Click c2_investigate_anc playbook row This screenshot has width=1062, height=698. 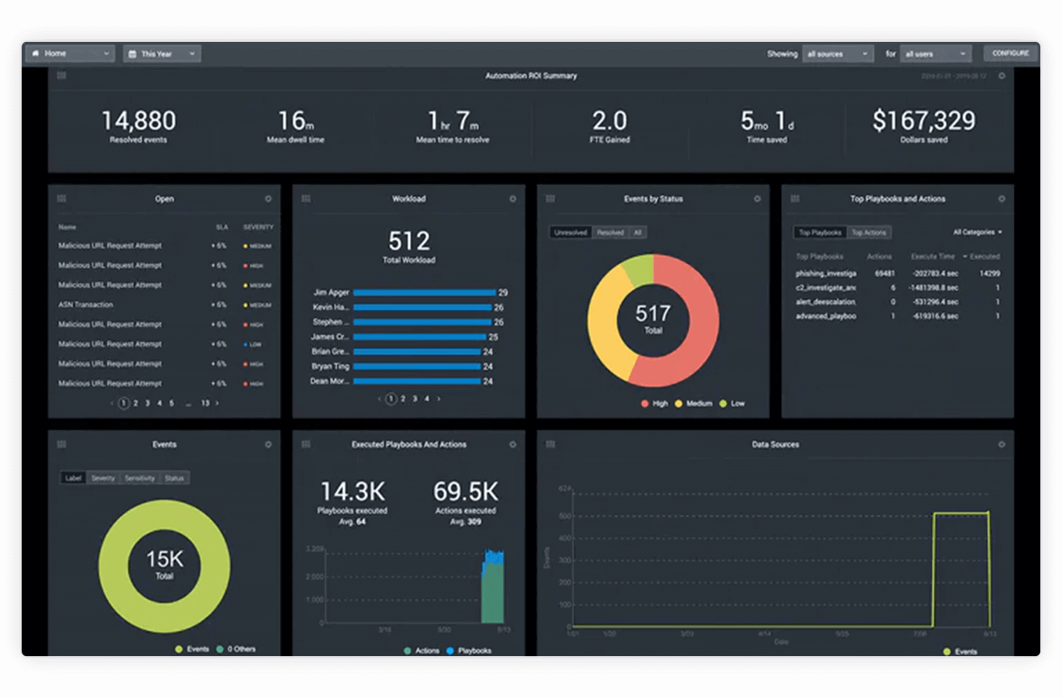[898, 288]
